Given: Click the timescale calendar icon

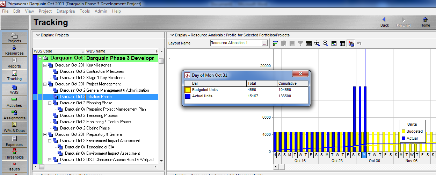Looking at the screenshot, I should click(308, 43).
